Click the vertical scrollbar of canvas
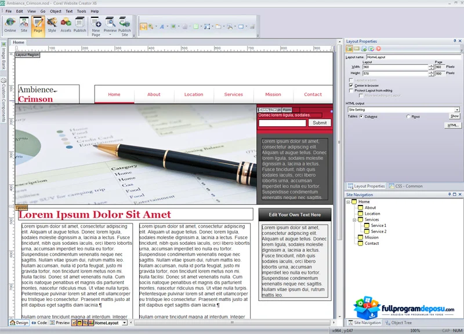The width and height of the screenshot is (464, 334). coord(339,142)
